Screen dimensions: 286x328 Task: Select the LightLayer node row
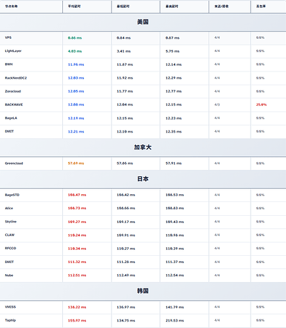point(143,51)
